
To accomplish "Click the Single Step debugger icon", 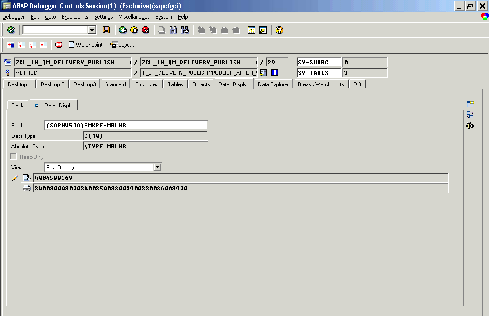I will pyautogui.click(x=11, y=44).
